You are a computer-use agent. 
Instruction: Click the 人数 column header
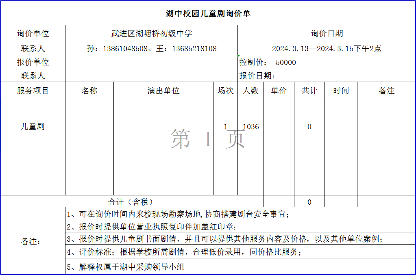tap(251, 90)
